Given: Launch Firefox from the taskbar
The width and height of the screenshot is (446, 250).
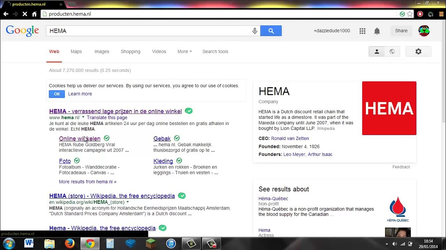Looking at the screenshot, I should [70, 243].
